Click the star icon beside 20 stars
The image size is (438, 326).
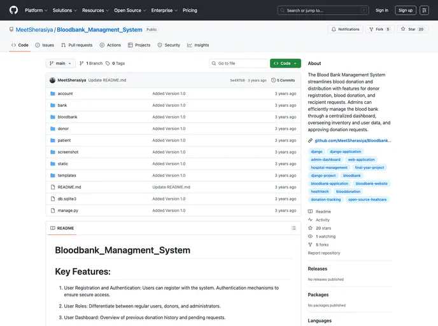(310, 228)
